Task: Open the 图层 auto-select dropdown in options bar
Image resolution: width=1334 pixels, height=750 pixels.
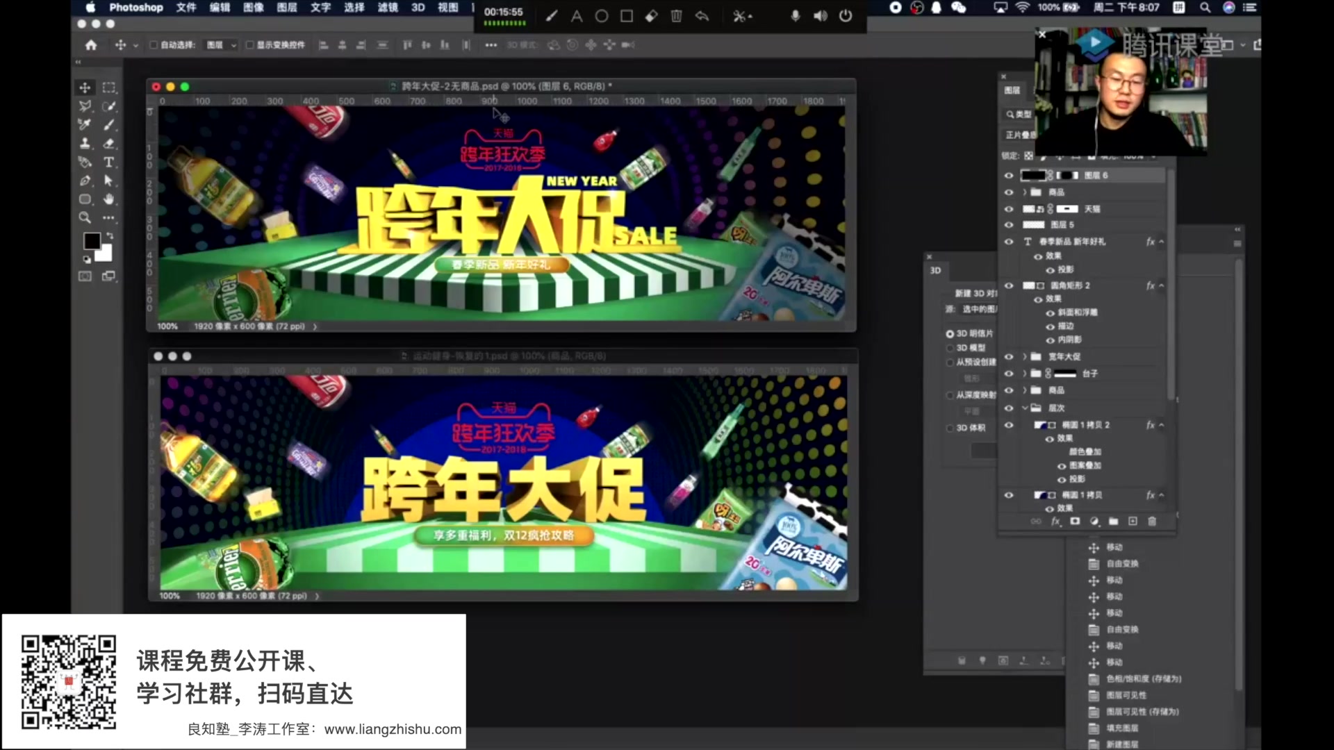Action: [x=221, y=45]
